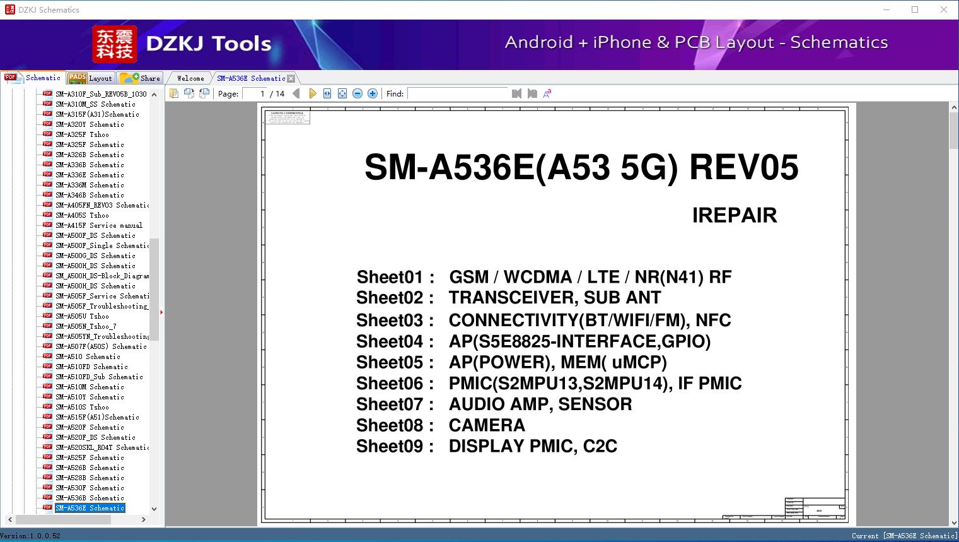This screenshot has width=959, height=542.
Task: Select SM-A315F(A31)Schematic in the list
Action: coord(97,114)
